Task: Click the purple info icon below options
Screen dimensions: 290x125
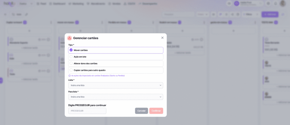Action: tap(69, 76)
